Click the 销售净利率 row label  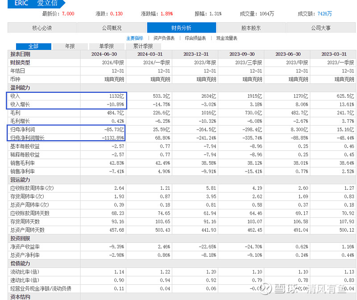22,171
